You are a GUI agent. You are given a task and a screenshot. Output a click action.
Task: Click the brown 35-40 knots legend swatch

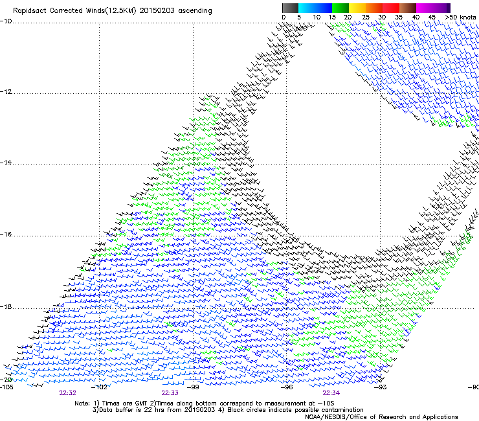pyautogui.click(x=408, y=8)
